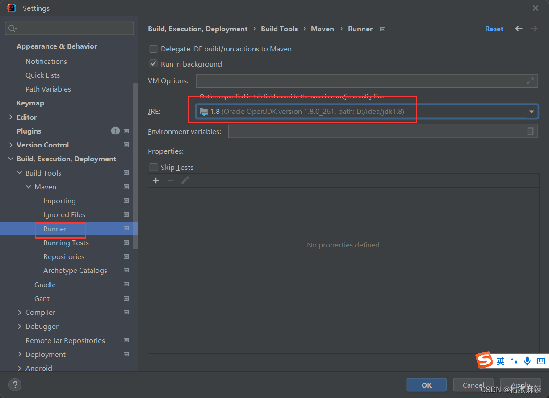Collapse Build, Execution, Deployment section
549x398 pixels.
pos(11,159)
